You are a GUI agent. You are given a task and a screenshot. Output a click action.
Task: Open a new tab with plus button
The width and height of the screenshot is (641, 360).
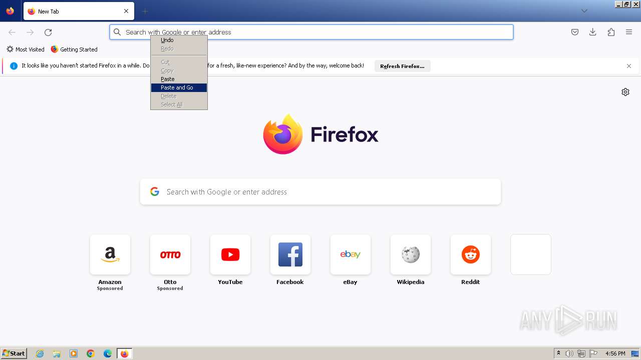point(145,11)
